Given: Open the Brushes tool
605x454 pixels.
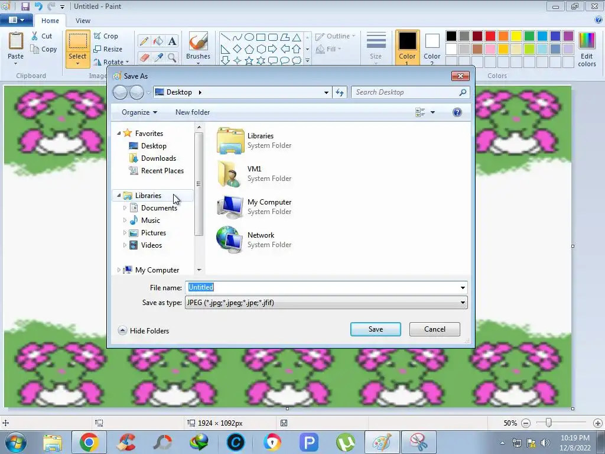Looking at the screenshot, I should point(199,47).
